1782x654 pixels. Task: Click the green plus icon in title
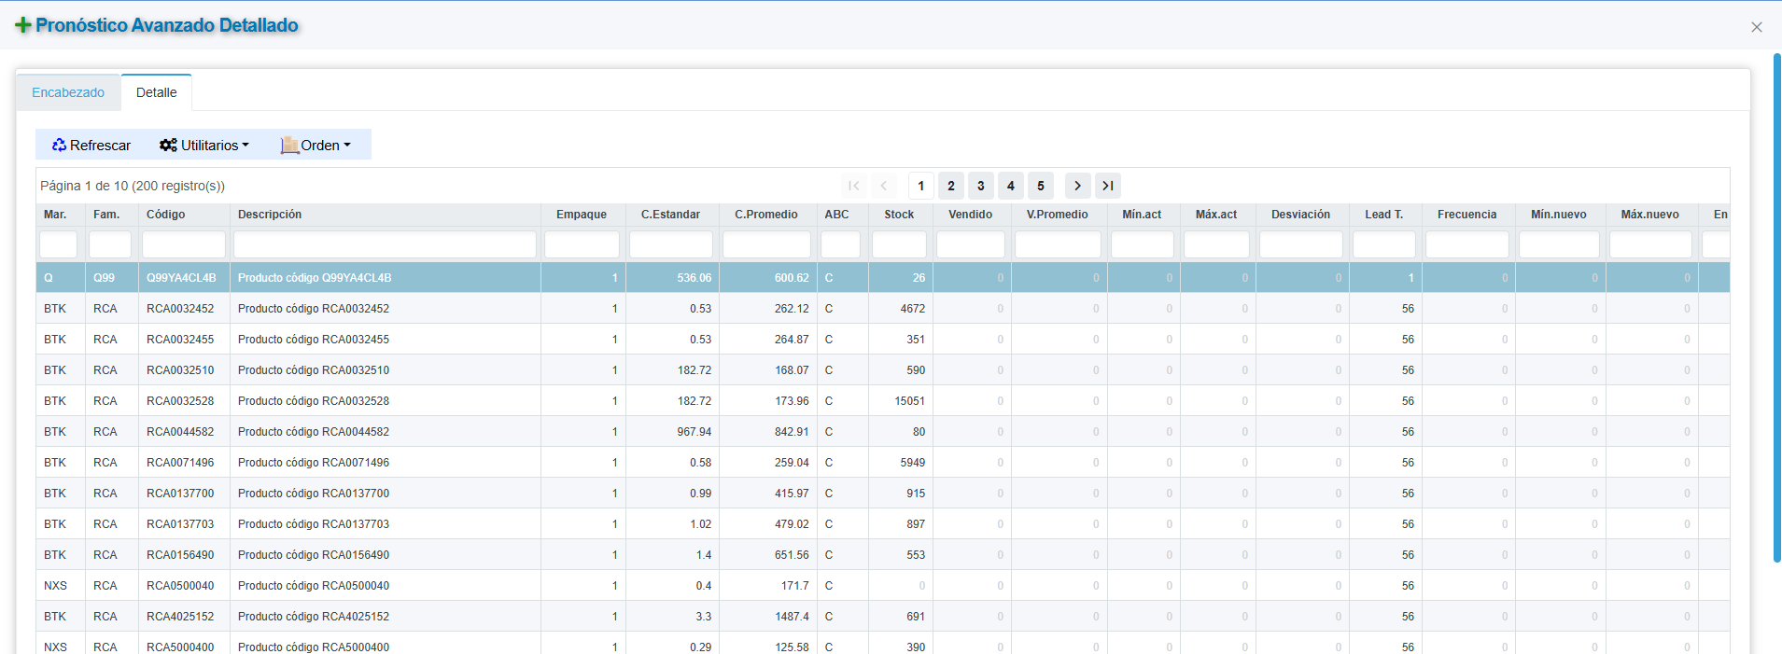(23, 25)
